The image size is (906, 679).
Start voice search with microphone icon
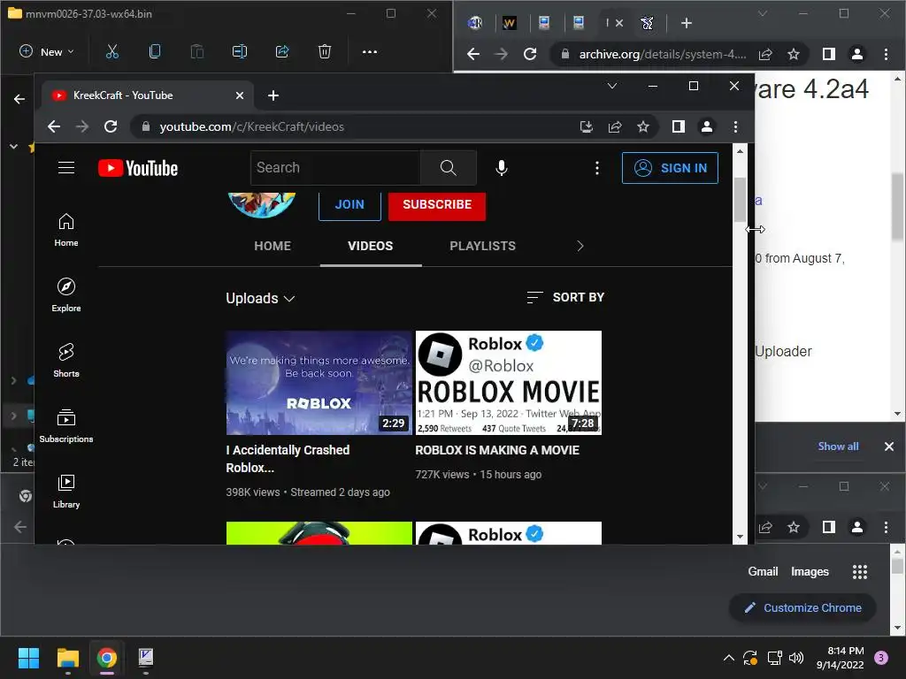coord(502,168)
